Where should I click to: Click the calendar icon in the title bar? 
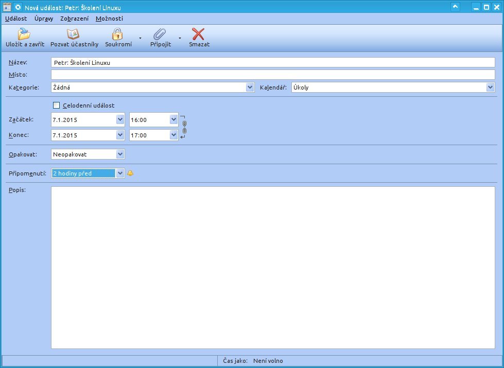pos(7,7)
